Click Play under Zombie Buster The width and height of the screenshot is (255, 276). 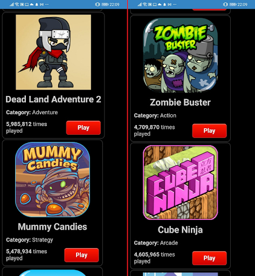point(209,130)
